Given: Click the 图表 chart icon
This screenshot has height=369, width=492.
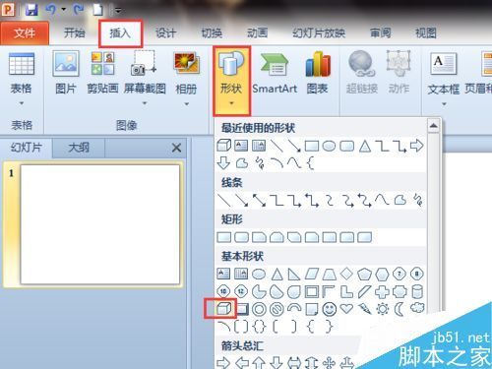Looking at the screenshot, I should [x=318, y=73].
